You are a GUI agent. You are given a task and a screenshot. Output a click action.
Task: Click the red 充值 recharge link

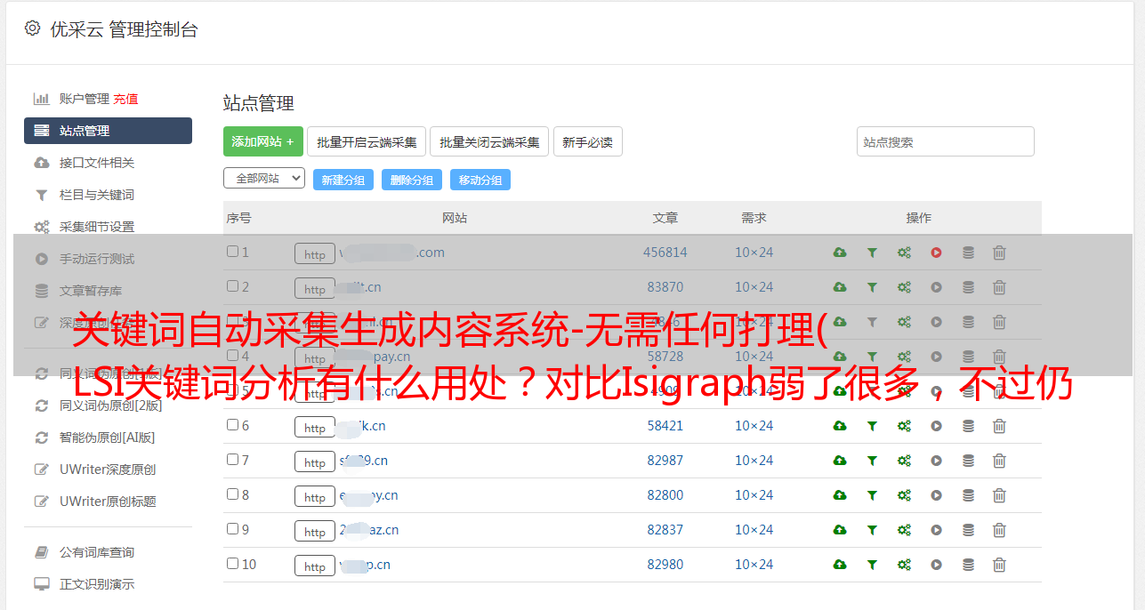(x=125, y=99)
